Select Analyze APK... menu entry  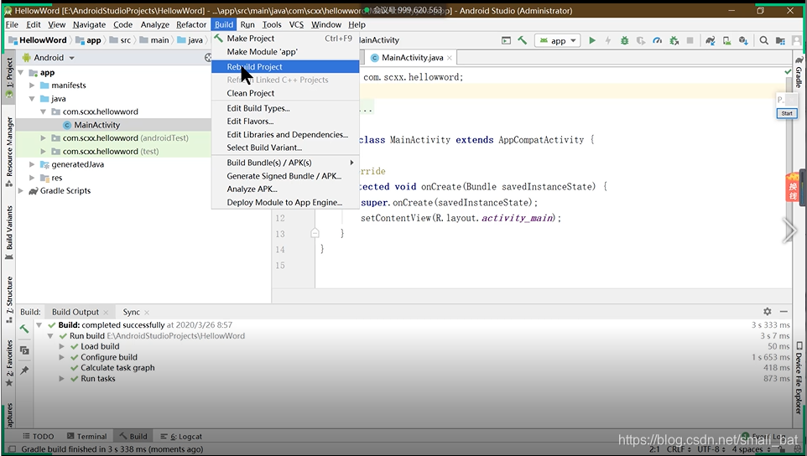285,189
